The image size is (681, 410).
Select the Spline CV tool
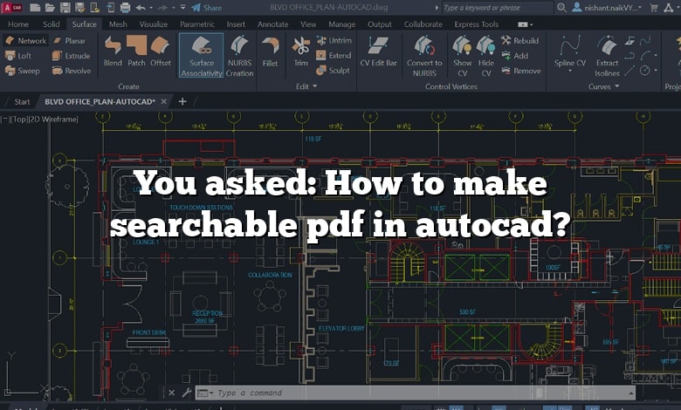570,51
